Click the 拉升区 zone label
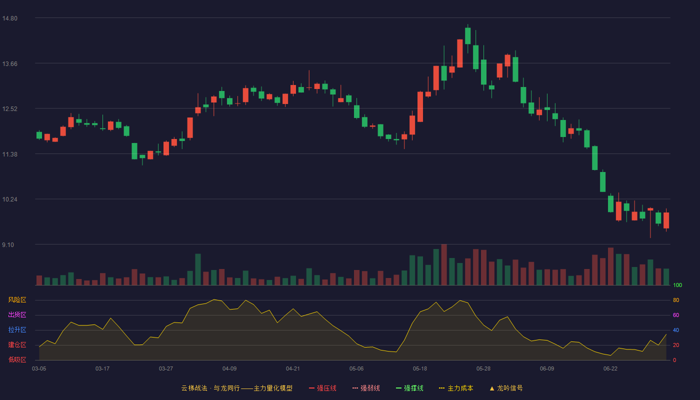This screenshot has height=400, width=700. (17, 330)
